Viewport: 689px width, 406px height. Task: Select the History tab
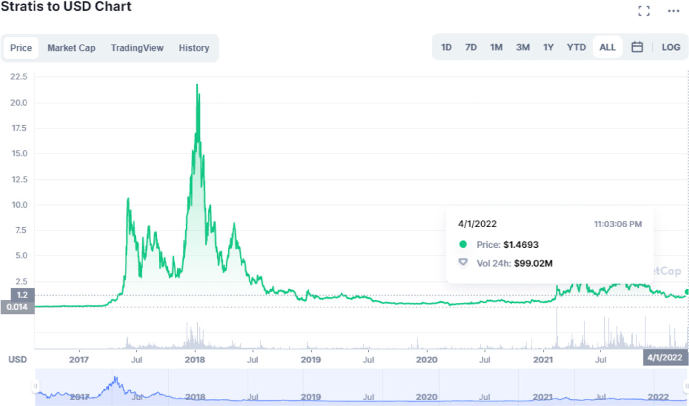[194, 48]
